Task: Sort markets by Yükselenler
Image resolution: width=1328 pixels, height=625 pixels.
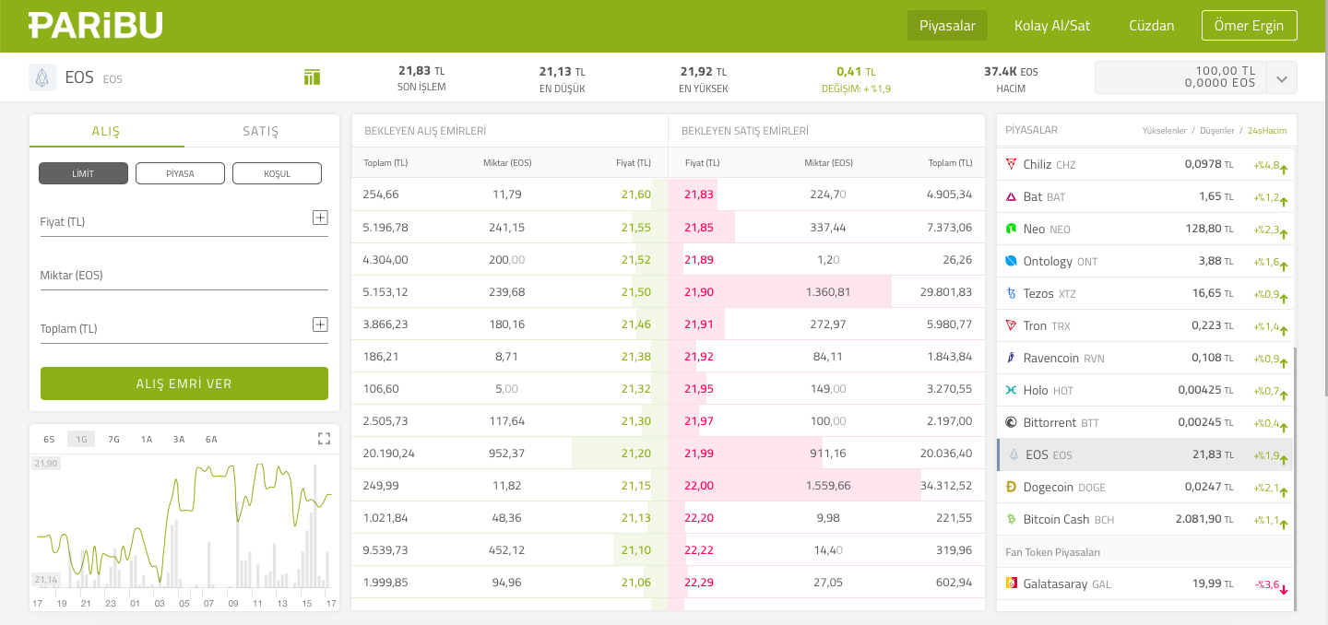Action: pyautogui.click(x=1165, y=131)
